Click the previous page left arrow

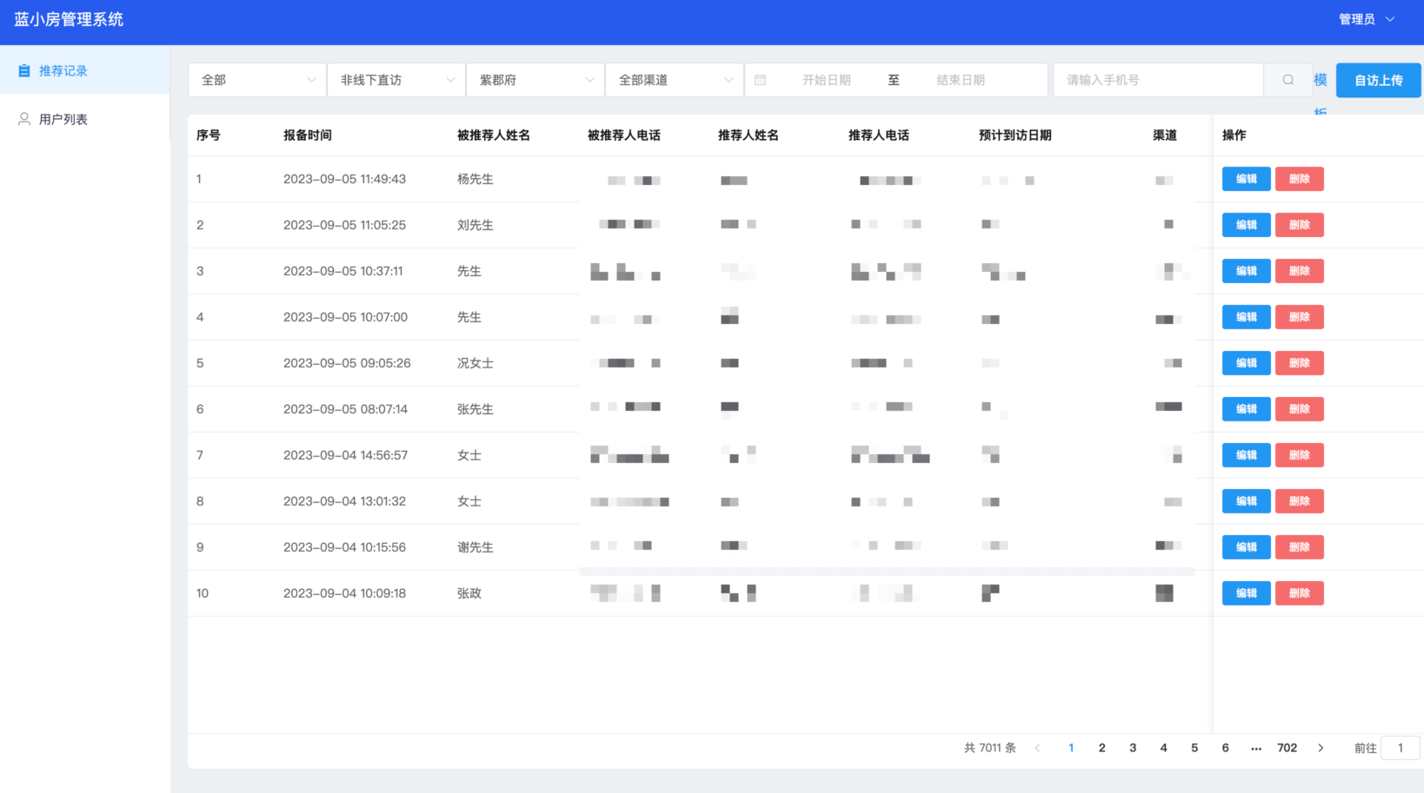[1037, 748]
